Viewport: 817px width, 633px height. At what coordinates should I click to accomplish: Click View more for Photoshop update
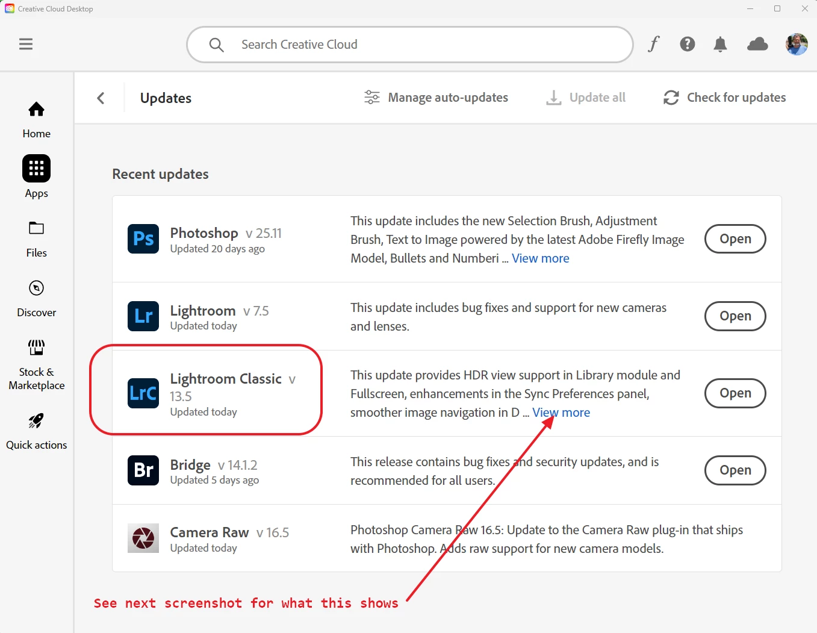coord(541,258)
